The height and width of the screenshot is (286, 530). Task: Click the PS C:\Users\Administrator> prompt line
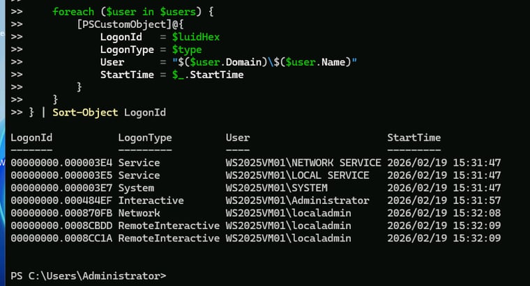point(89,276)
